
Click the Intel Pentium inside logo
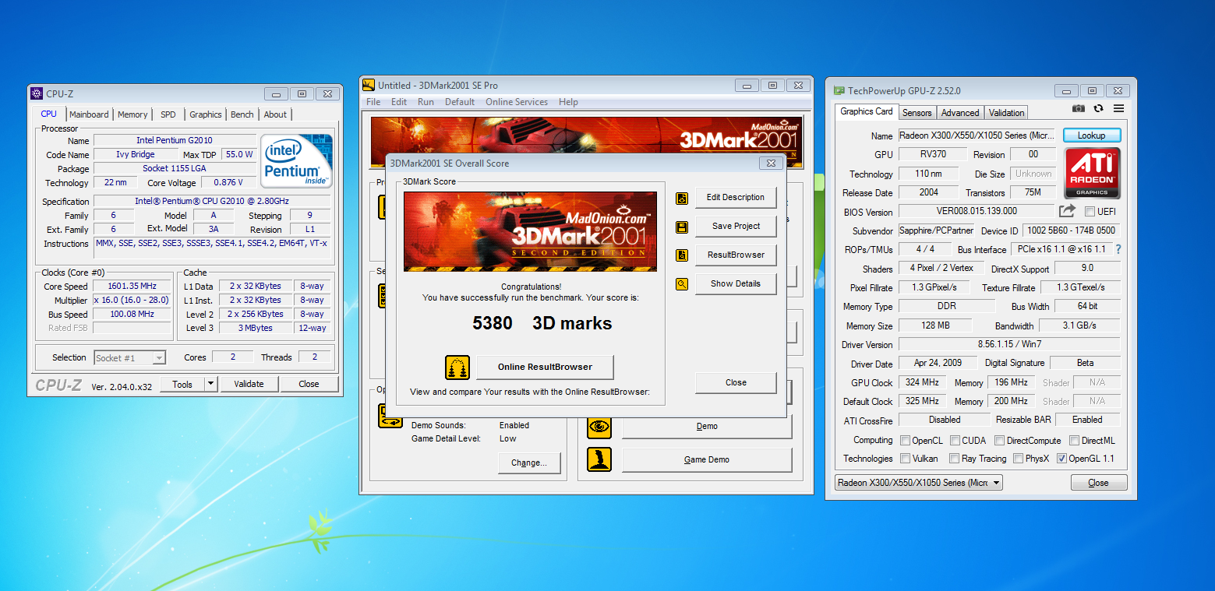pyautogui.click(x=296, y=161)
